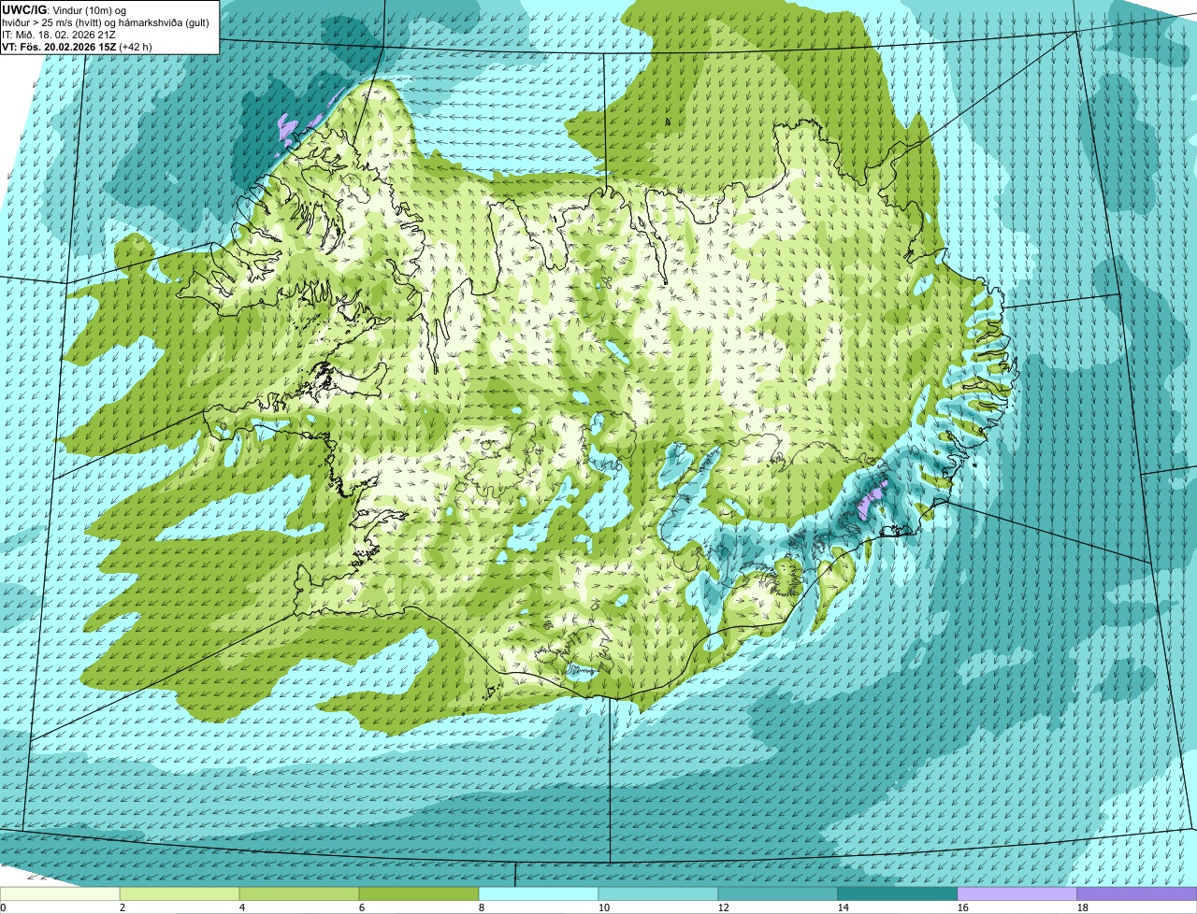Viewport: 1197px width, 914px height.
Task: Click the legend label '14'
Action: point(844,907)
